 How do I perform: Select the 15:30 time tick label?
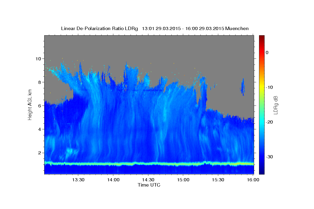point(218,180)
